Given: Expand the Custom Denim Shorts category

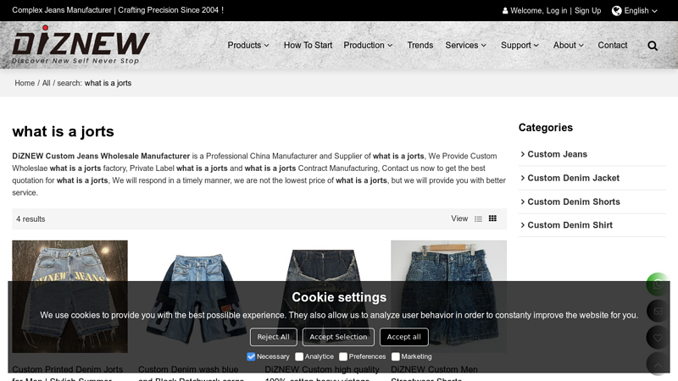Looking at the screenshot, I should [x=574, y=202].
